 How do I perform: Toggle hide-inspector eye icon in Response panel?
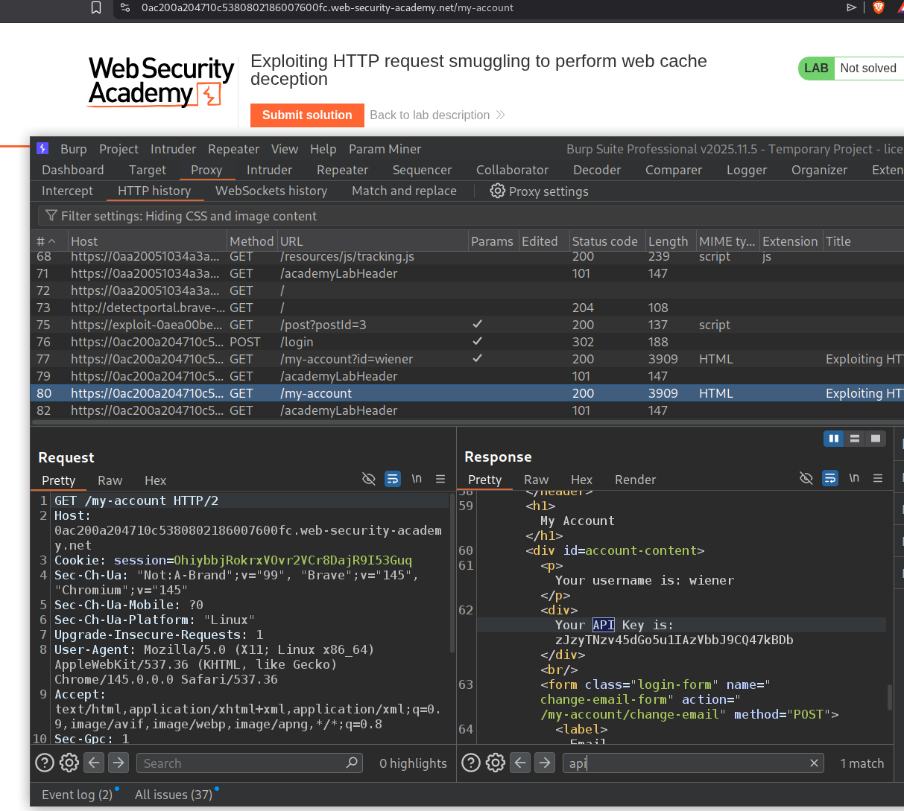(806, 478)
